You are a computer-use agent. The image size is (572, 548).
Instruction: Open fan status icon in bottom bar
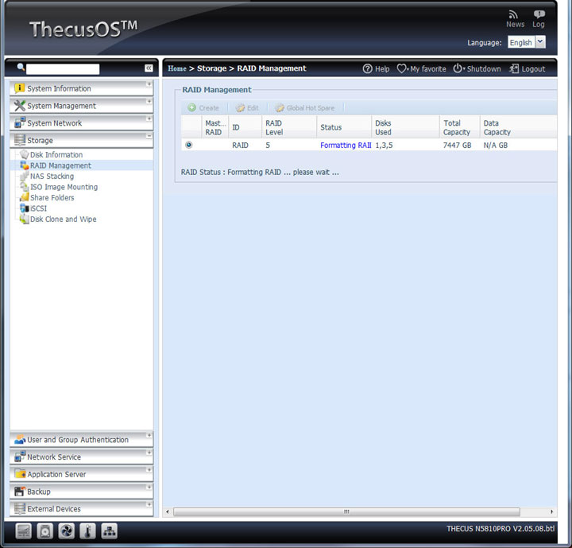coord(67,531)
